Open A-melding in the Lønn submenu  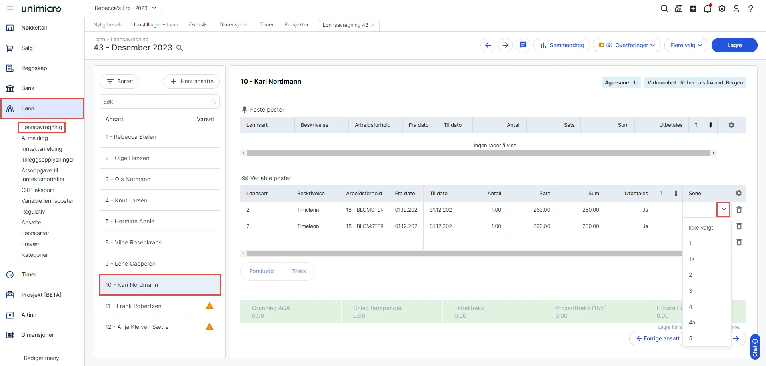coord(35,138)
